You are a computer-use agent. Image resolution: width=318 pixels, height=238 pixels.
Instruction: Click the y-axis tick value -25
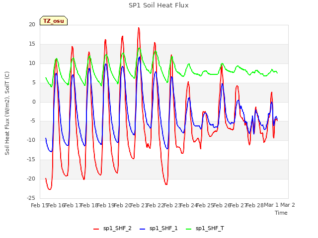pyautogui.click(x=31, y=198)
